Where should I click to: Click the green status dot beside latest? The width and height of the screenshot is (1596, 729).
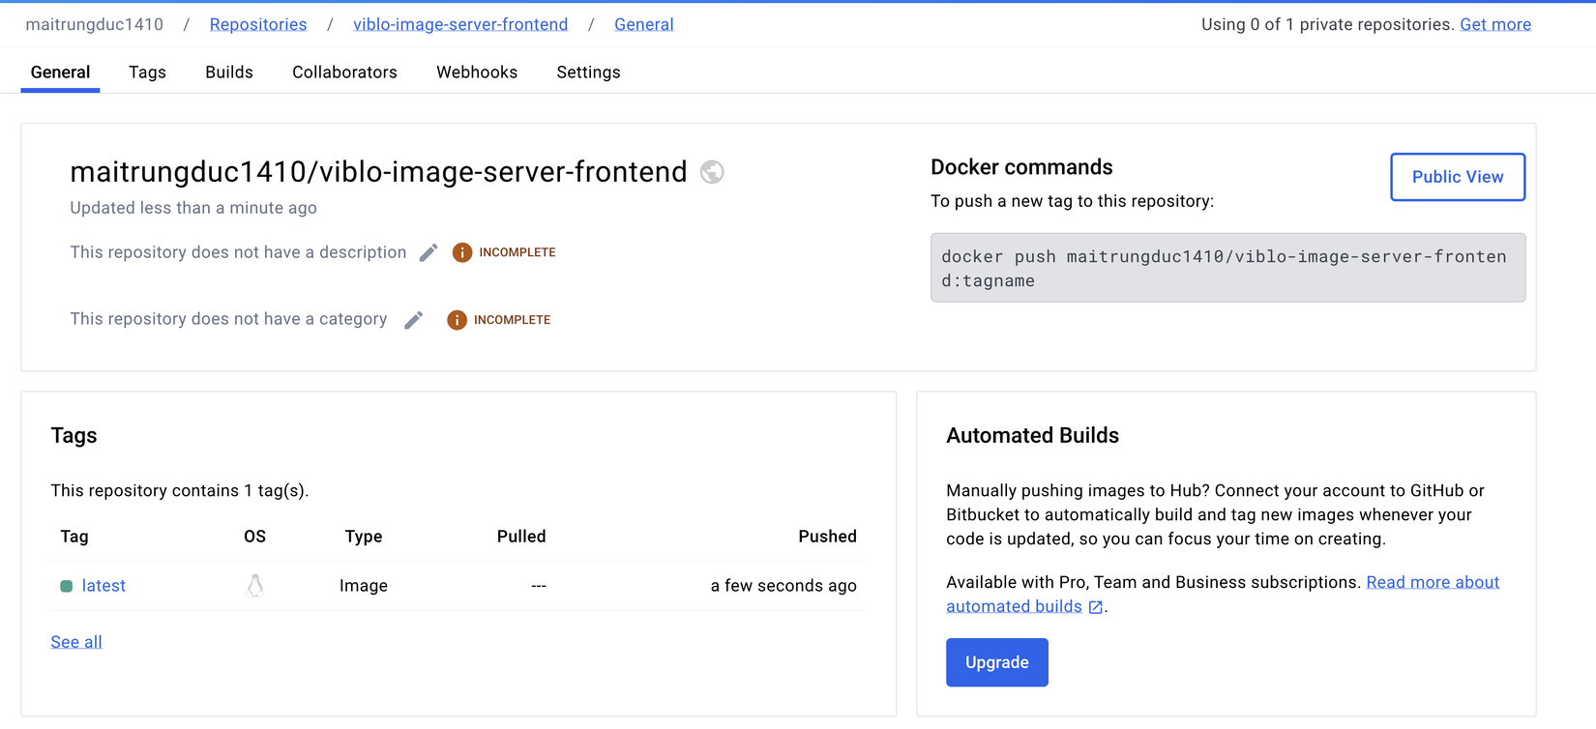pos(66,586)
